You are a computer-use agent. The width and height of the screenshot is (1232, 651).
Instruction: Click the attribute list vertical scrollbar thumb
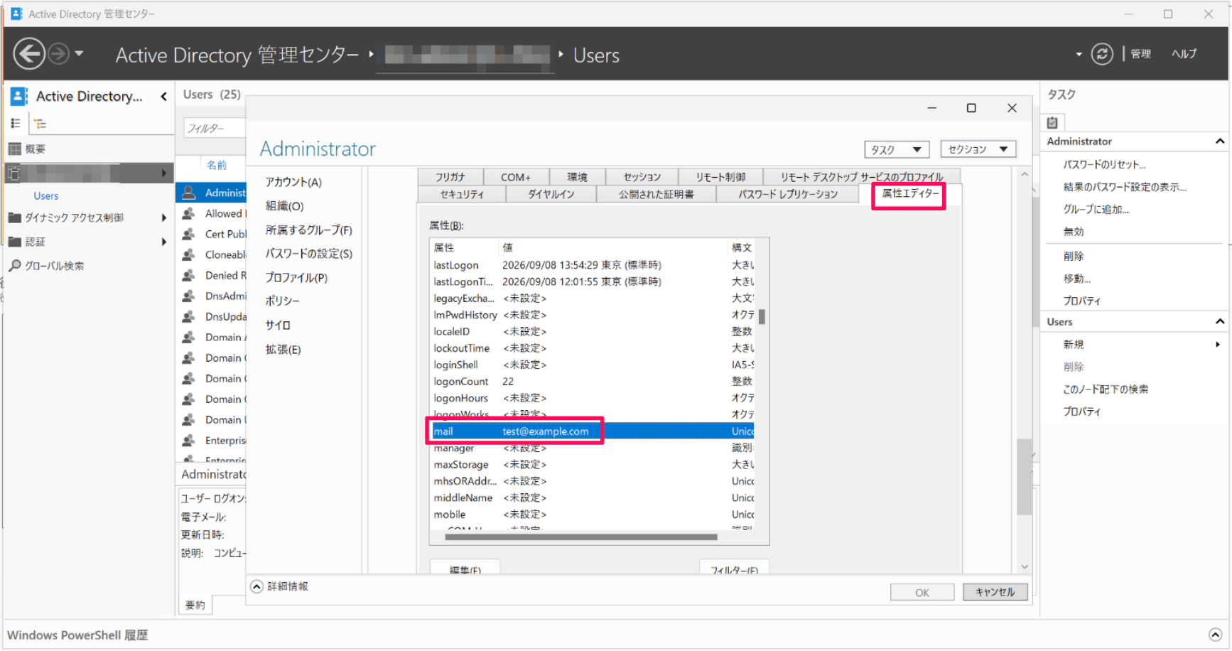(x=762, y=317)
